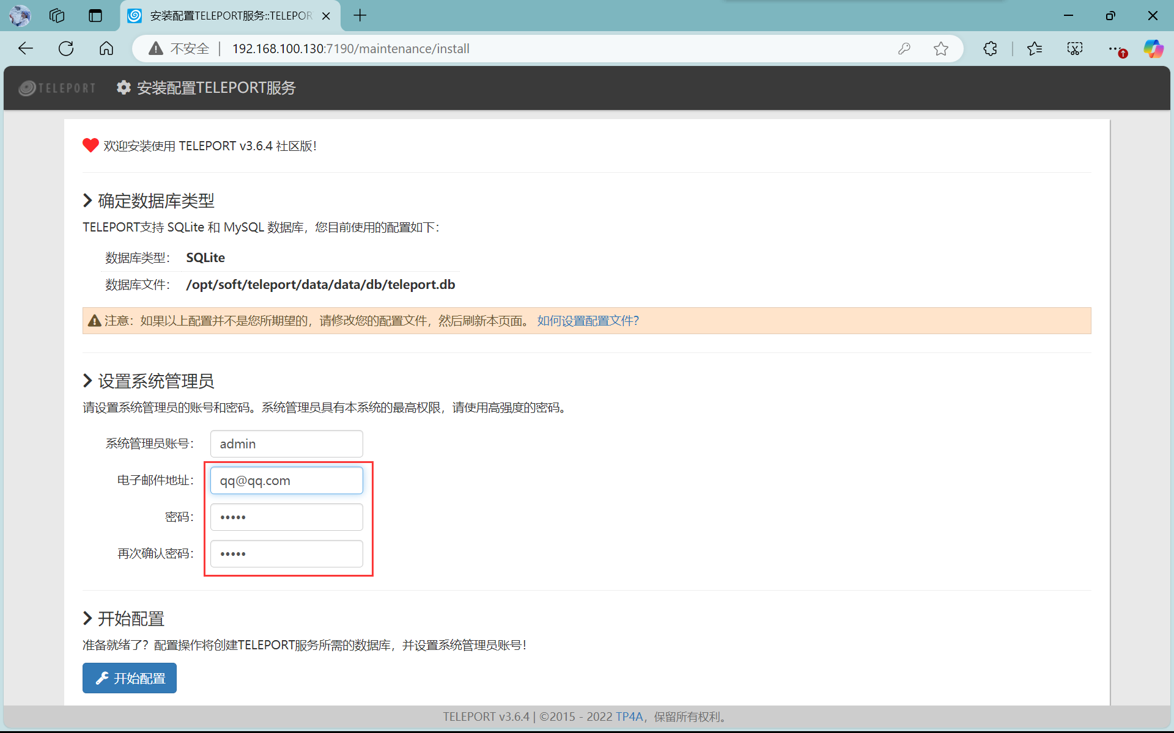Open the Extensions puzzle icon
Viewport: 1174px width, 733px height.
[990, 49]
